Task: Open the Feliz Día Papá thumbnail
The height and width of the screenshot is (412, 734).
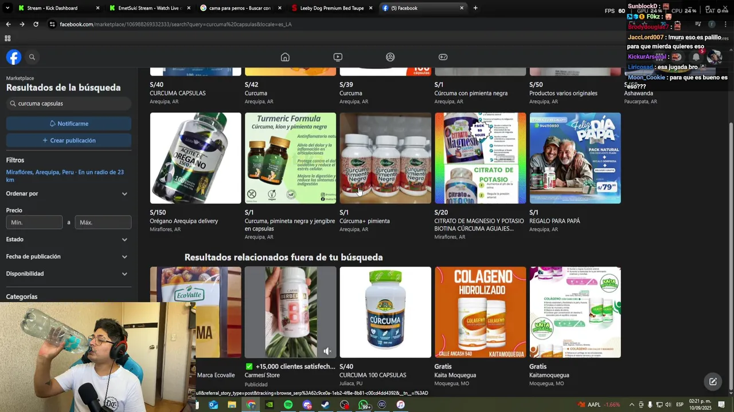Action: tap(575, 158)
